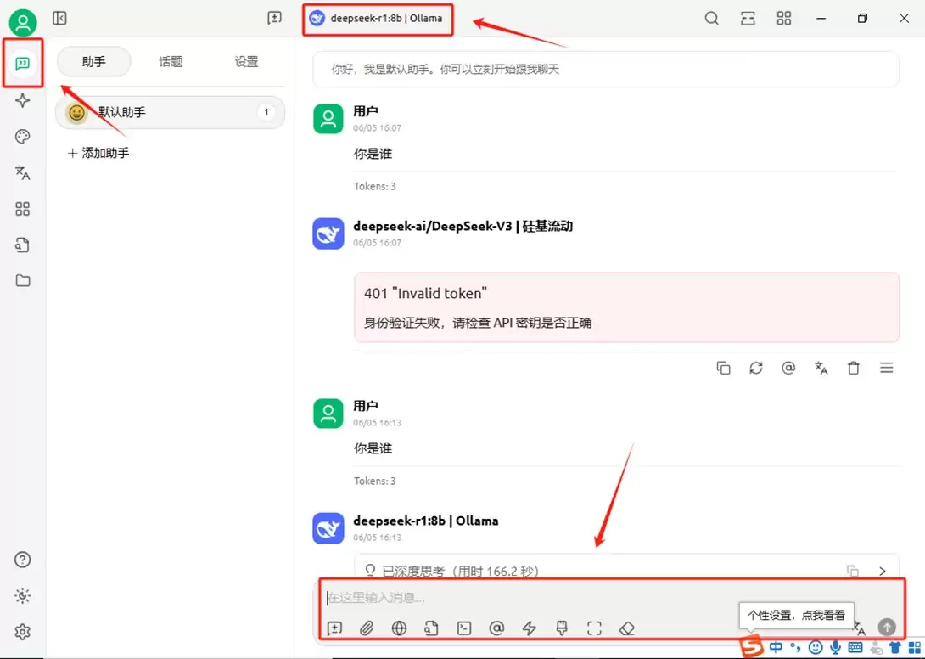The height and width of the screenshot is (659, 925).
Task: Toggle web search globe icon
Action: (400, 628)
